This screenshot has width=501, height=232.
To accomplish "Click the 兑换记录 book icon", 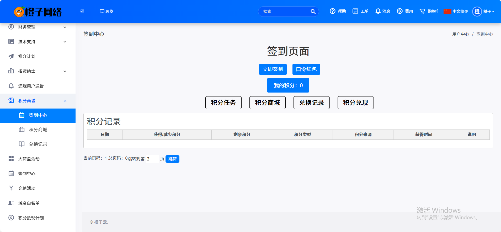I will pyautogui.click(x=22, y=144).
